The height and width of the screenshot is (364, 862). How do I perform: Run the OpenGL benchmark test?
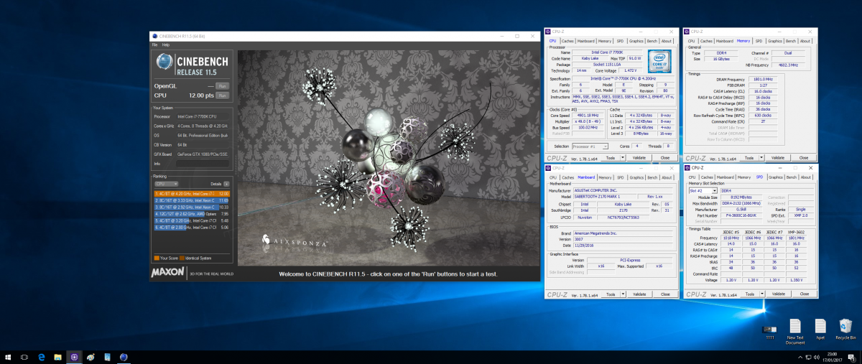point(223,85)
